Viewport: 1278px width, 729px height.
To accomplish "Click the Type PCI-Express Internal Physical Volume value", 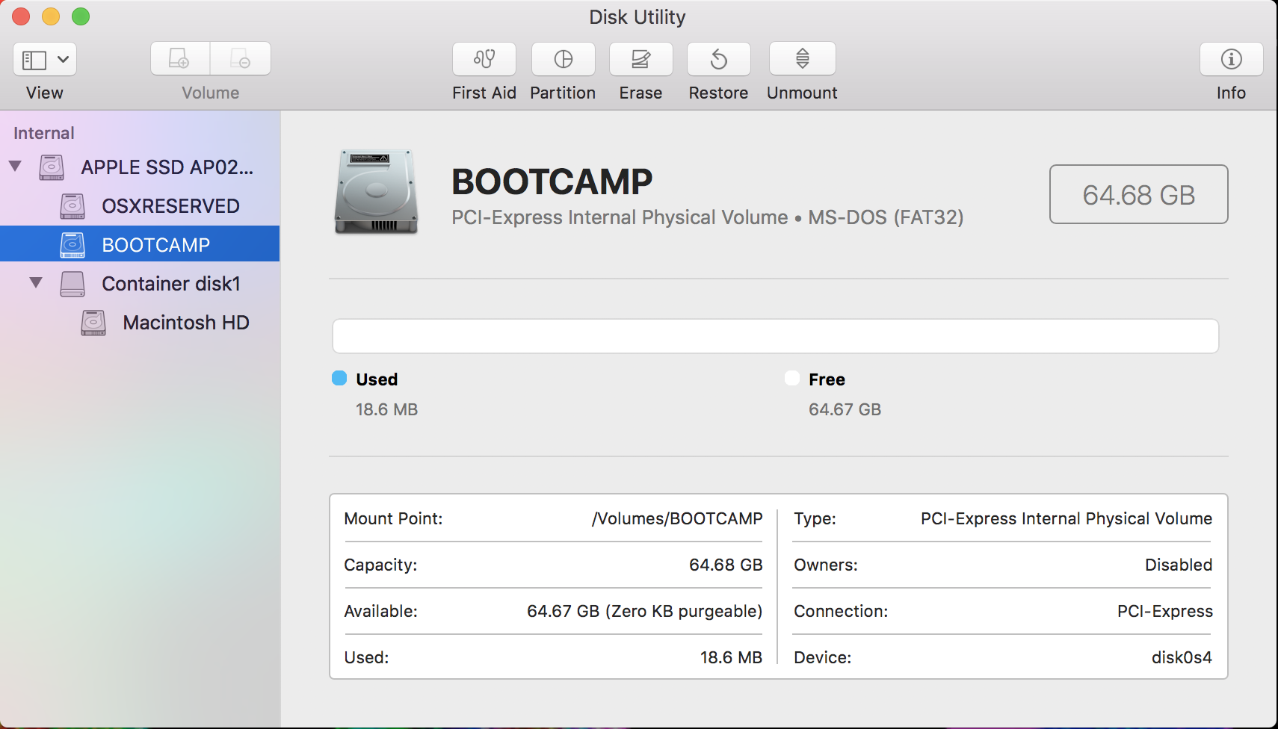I will [1066, 518].
